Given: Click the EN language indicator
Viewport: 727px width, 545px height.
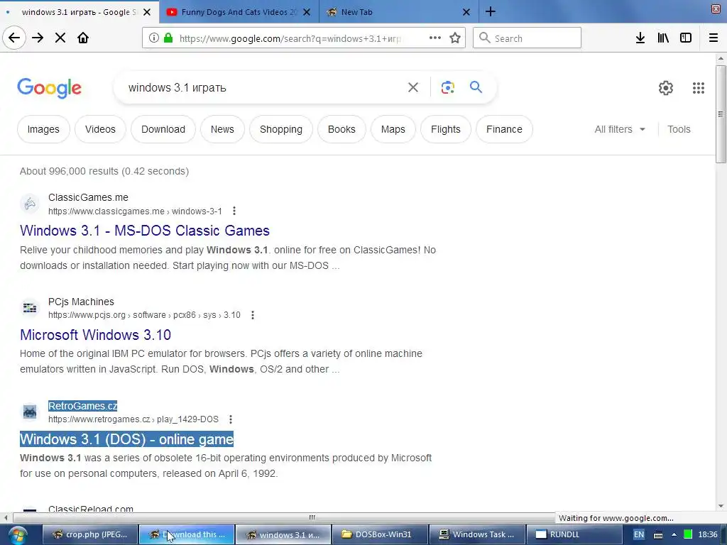Looking at the screenshot, I should (x=639, y=535).
